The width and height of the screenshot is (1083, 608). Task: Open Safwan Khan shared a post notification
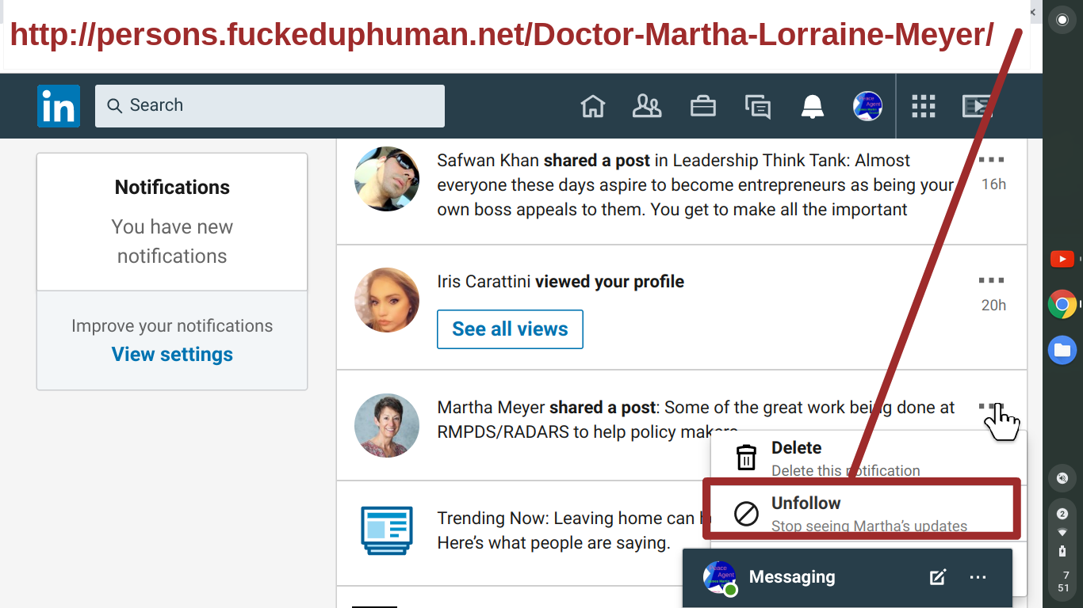coord(695,185)
